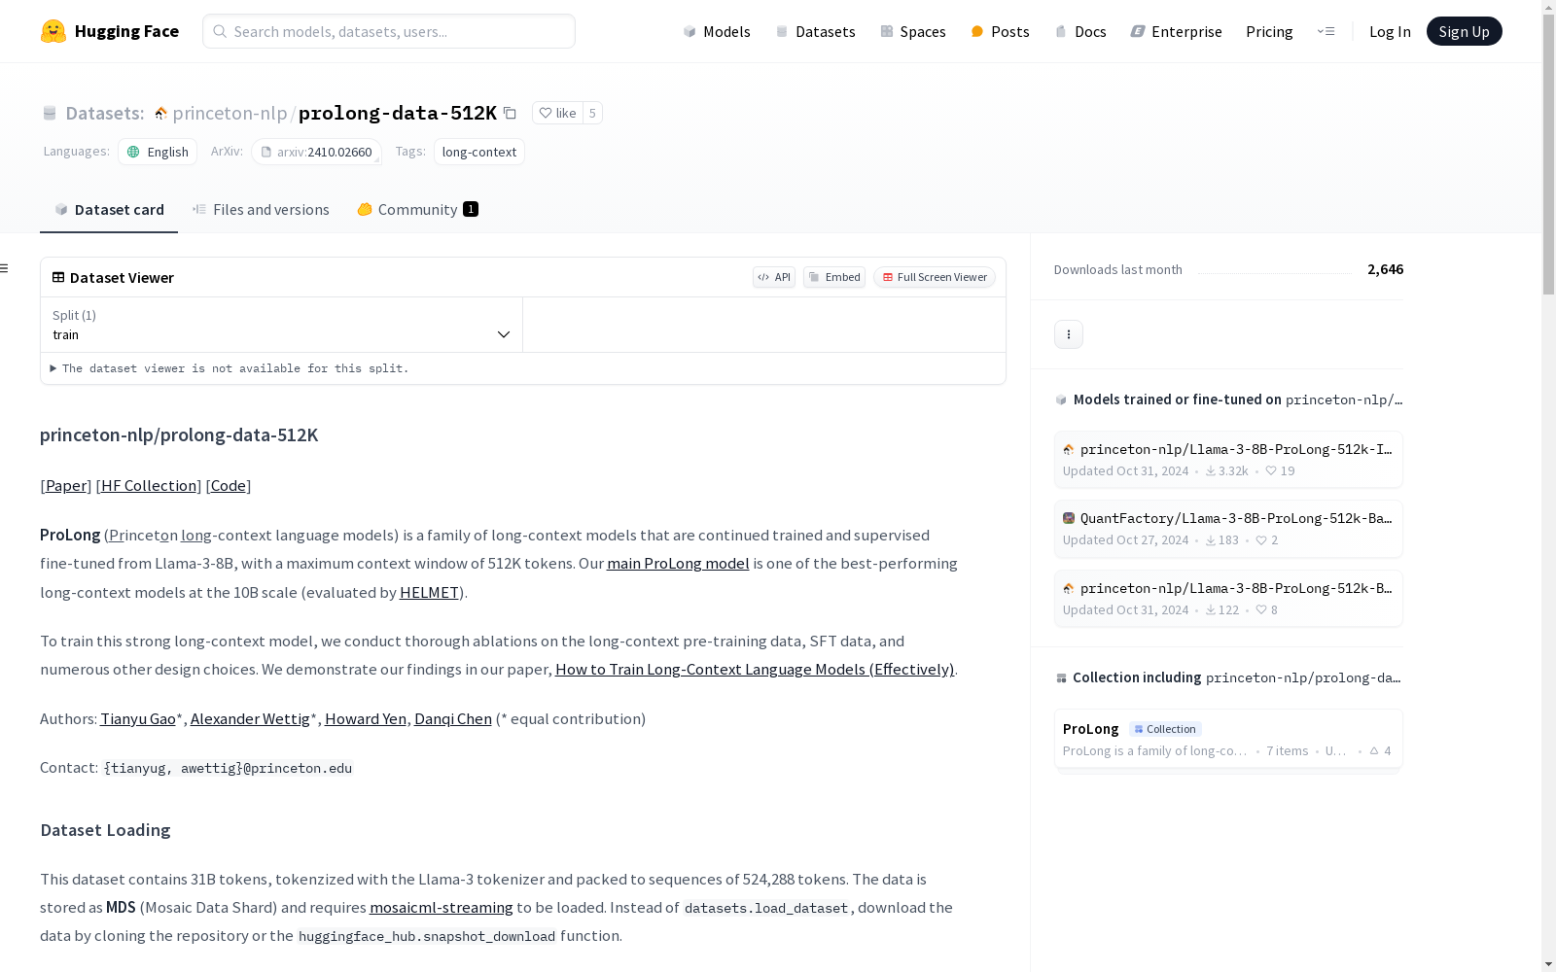Open the API button in Dataset Viewer
Image resolution: width=1556 pixels, height=972 pixels.
point(774,277)
